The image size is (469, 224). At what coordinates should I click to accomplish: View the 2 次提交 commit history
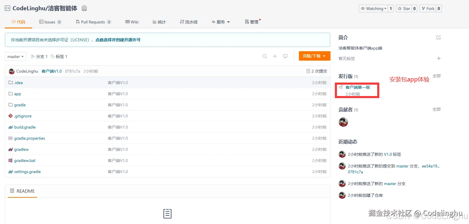click(317, 71)
